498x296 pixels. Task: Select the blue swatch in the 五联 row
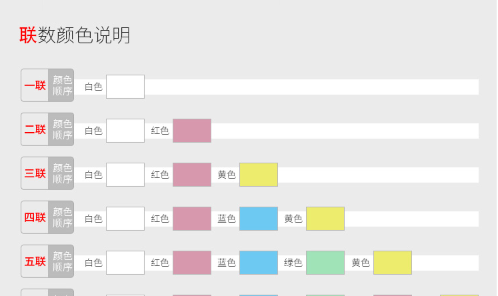click(x=259, y=263)
